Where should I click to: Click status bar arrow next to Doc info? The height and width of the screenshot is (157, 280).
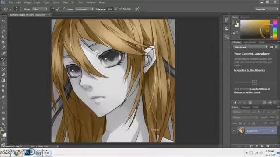58,147
